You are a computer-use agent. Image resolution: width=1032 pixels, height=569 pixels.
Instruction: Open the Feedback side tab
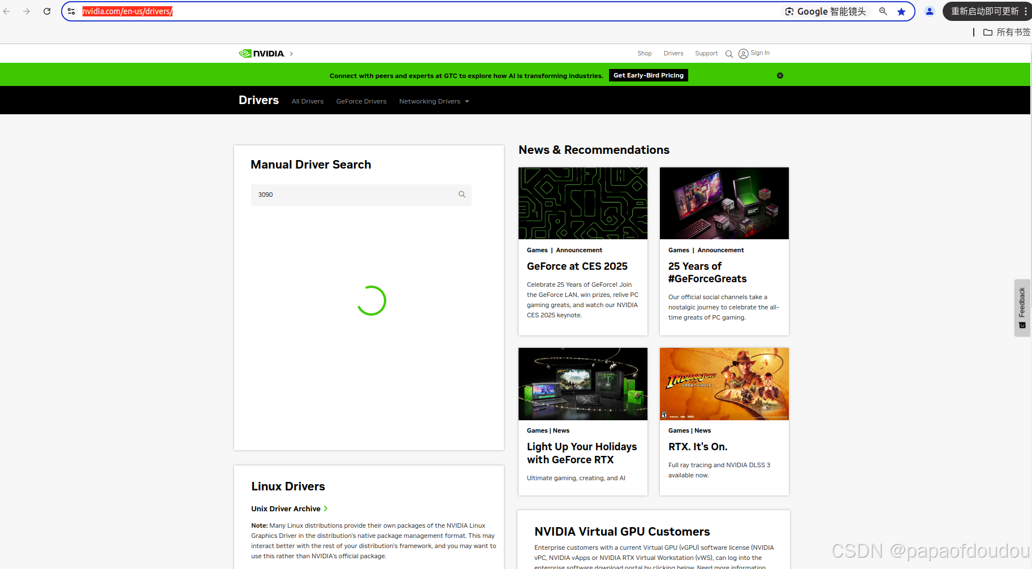(1022, 308)
